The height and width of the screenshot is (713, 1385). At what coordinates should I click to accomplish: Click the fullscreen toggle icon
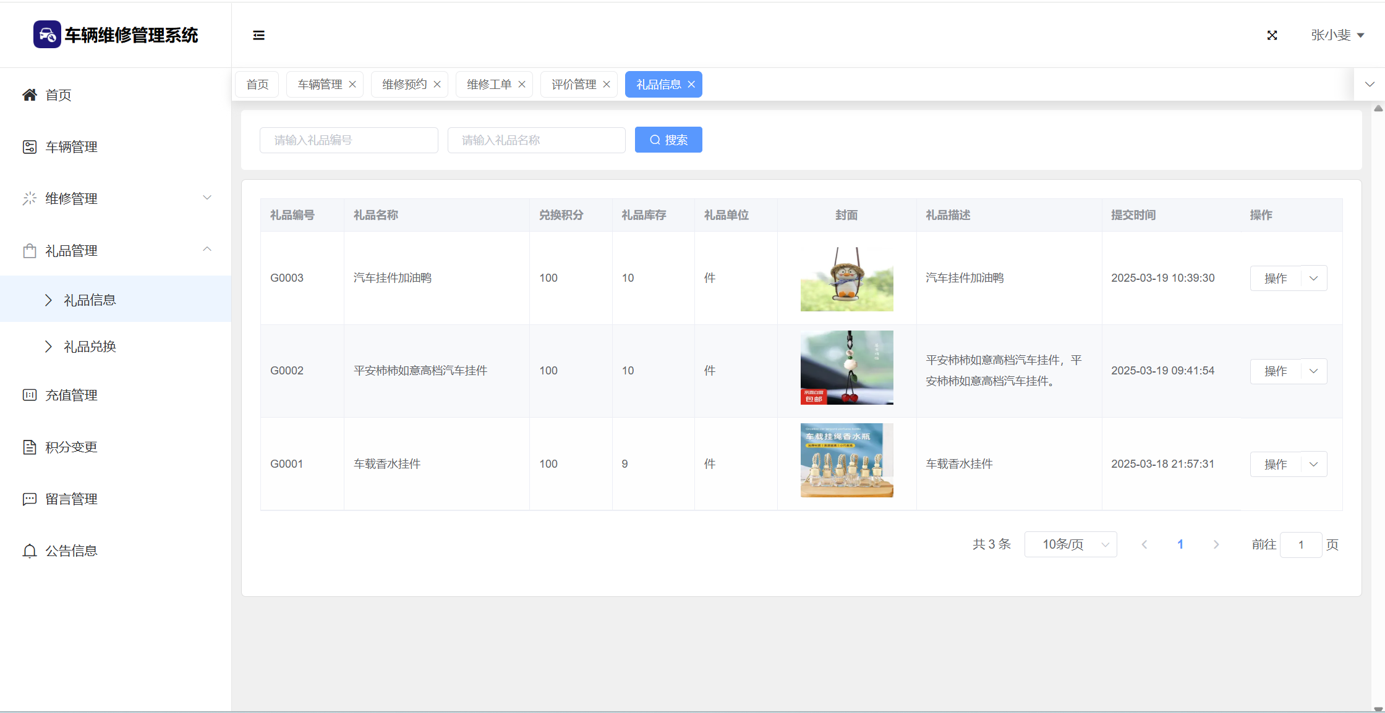pyautogui.click(x=1272, y=35)
